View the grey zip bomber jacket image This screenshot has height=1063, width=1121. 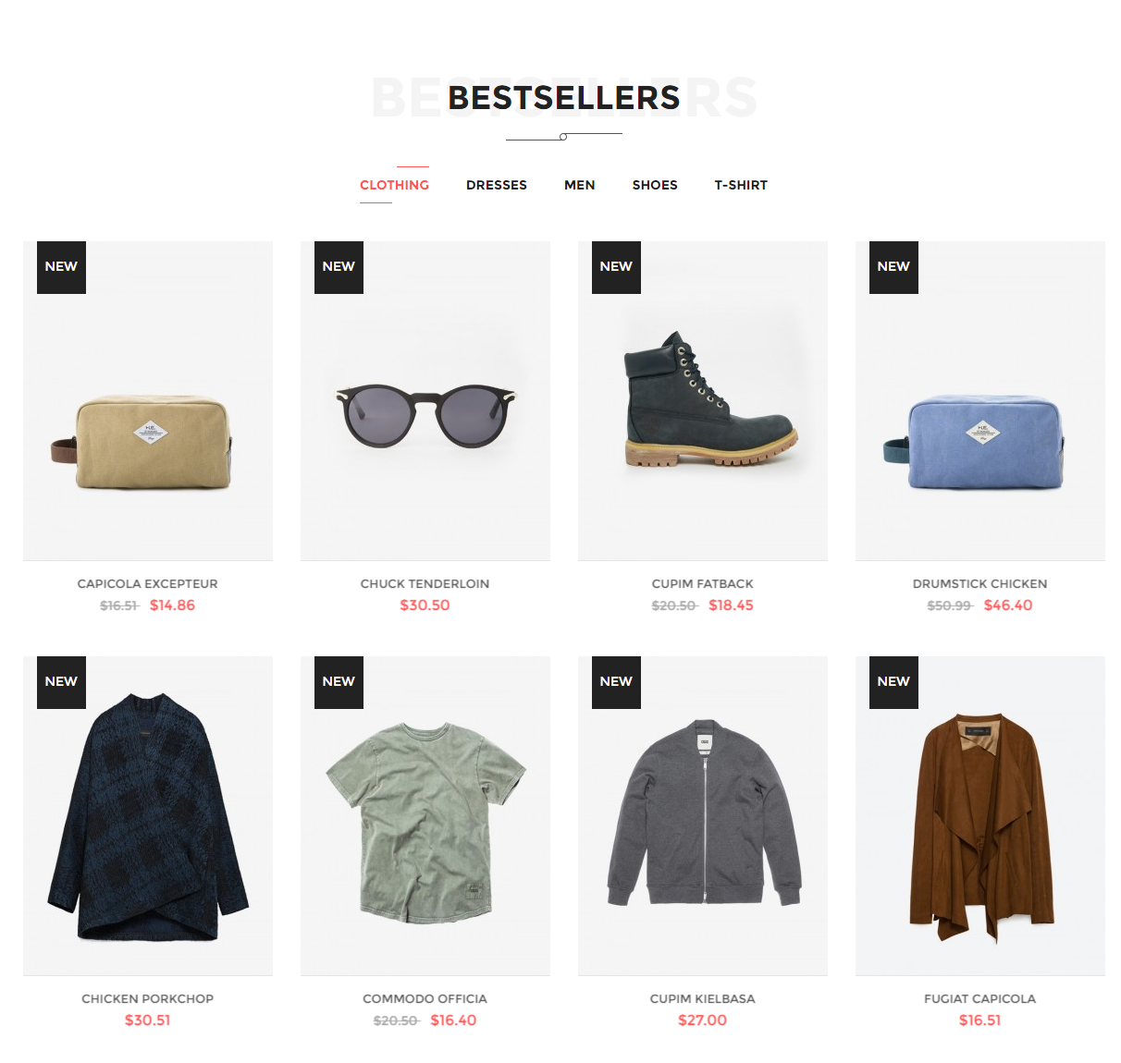click(x=703, y=815)
